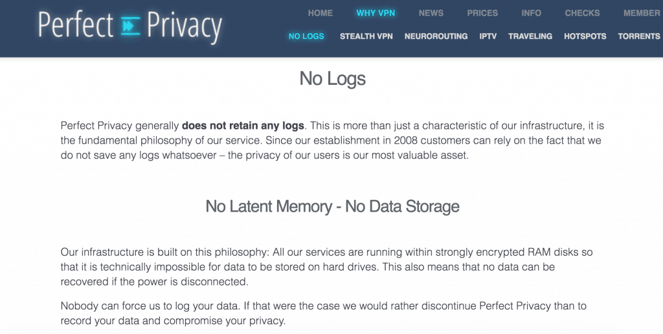
Task: Go to the NEWS page
Action: [431, 13]
